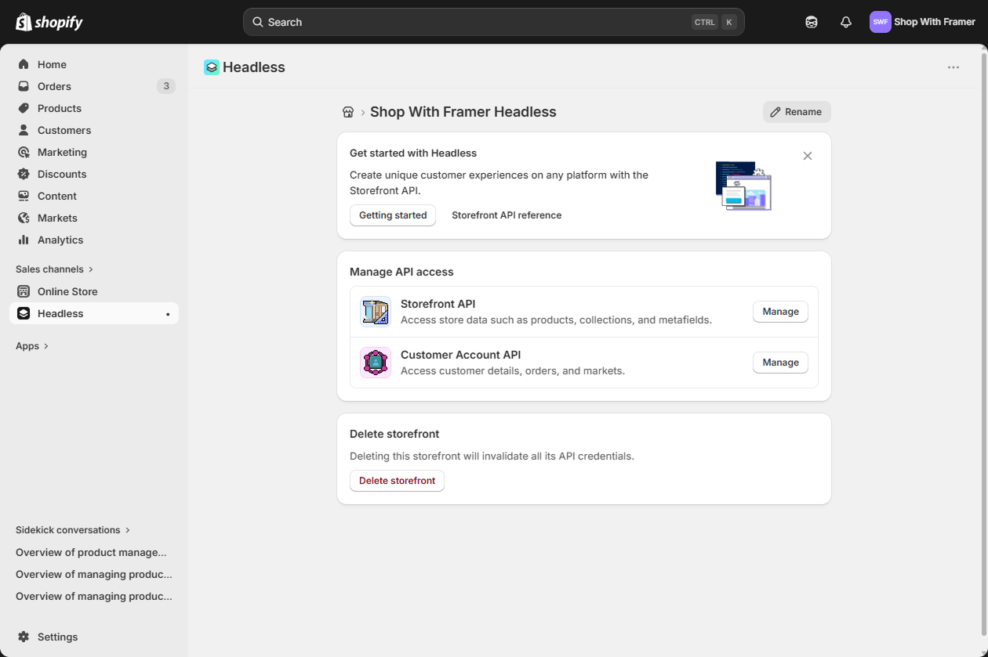Click the Headless illustration image
Viewport: 988px width, 657px height.
pyautogui.click(x=743, y=186)
